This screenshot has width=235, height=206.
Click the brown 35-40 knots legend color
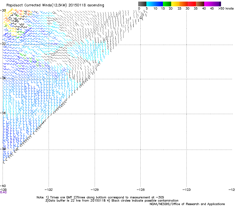pos(200,4)
